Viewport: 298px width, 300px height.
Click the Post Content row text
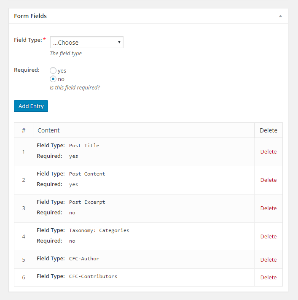tap(87, 174)
